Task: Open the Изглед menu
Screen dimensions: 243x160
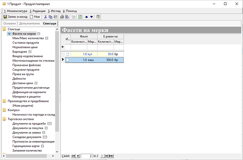Action: coord(54,11)
